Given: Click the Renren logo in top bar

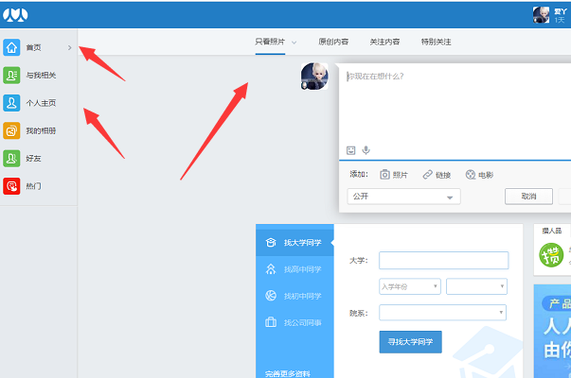Looking at the screenshot, I should pyautogui.click(x=17, y=14).
